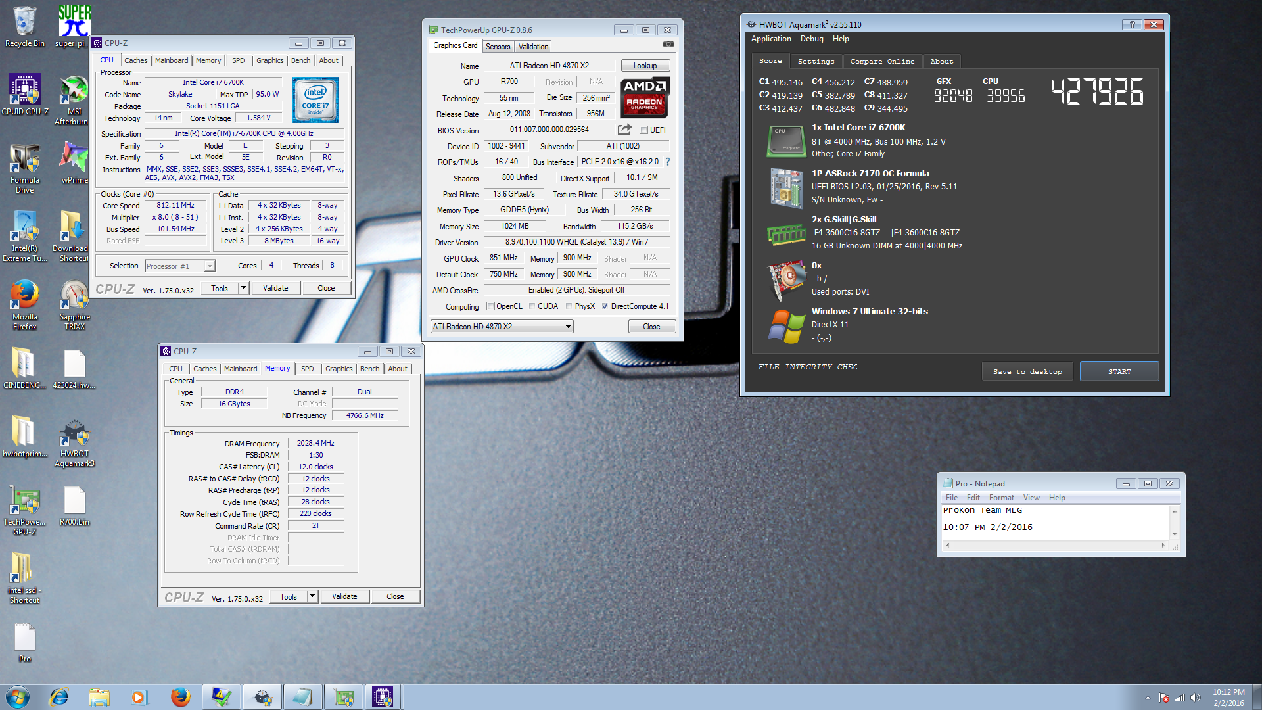Open Windows Explorer taskbar icon

[99, 697]
